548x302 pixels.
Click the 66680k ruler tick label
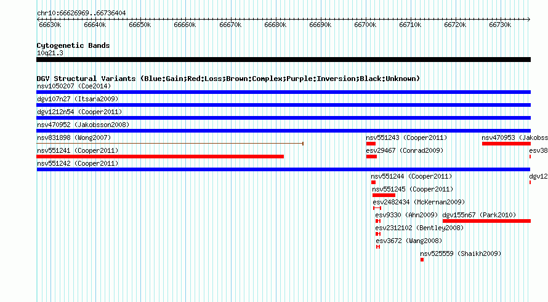[x=275, y=25]
